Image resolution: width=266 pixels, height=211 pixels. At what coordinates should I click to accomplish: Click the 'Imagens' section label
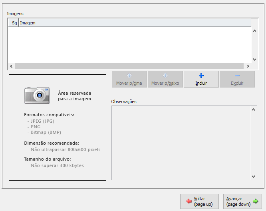[15, 14]
